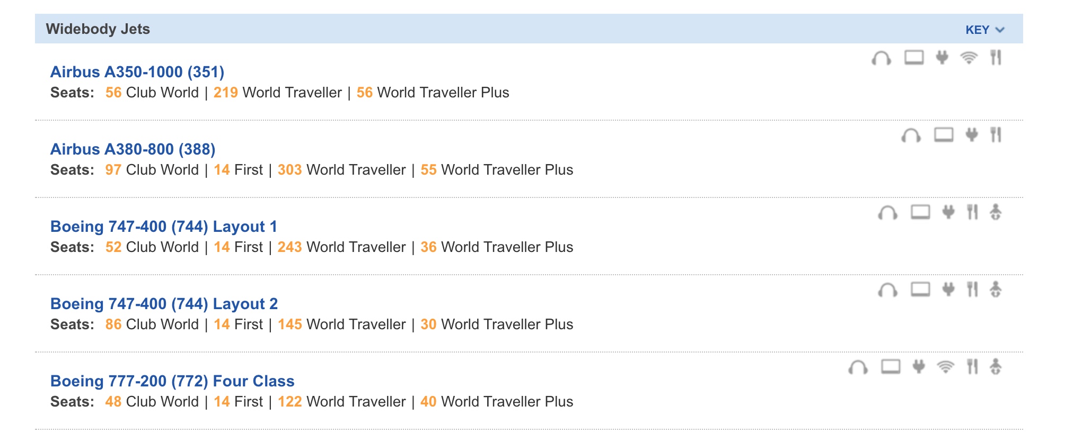1091x433 pixels.
Task: Click the Widebody Jets section header
Action: click(98, 29)
